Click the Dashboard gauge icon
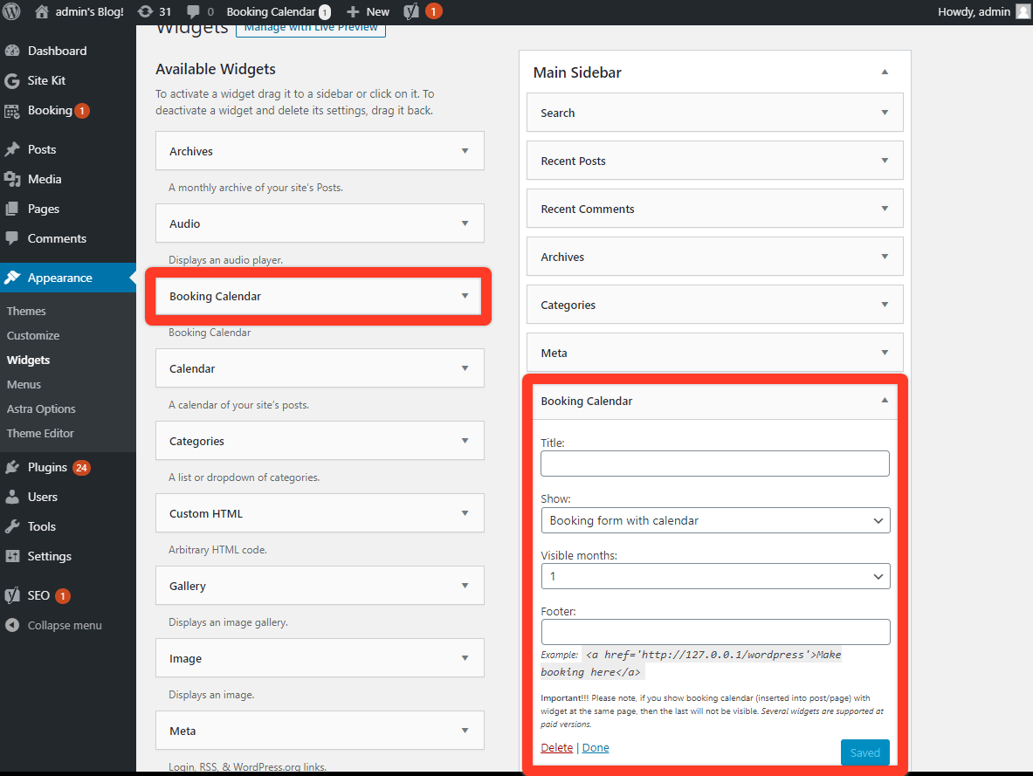 point(12,51)
